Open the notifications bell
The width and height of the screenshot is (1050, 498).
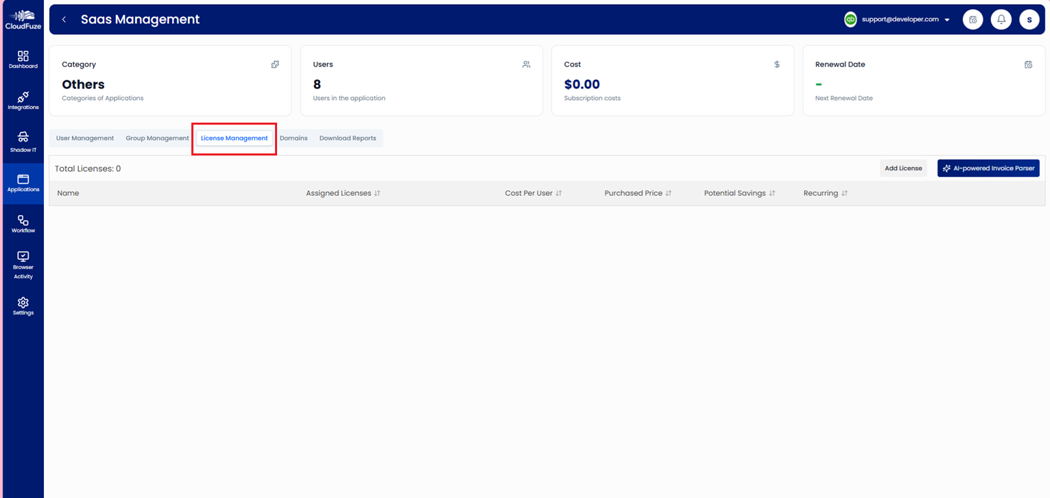1001,19
